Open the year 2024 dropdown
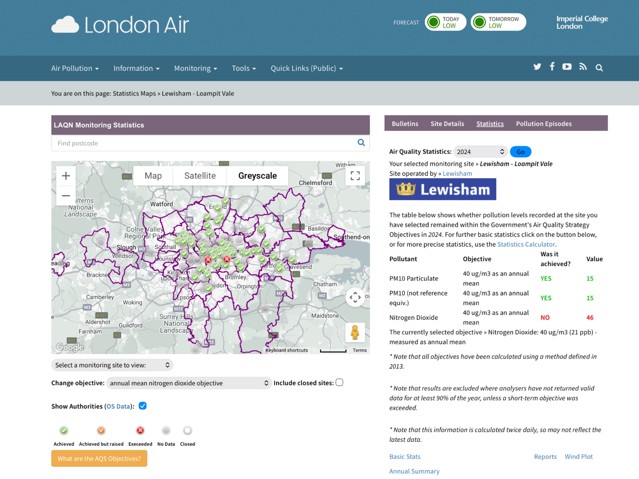The width and height of the screenshot is (639, 479). (x=480, y=152)
